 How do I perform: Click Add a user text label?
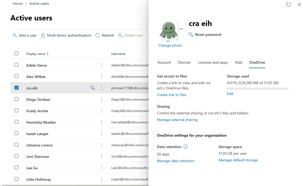click(28, 35)
